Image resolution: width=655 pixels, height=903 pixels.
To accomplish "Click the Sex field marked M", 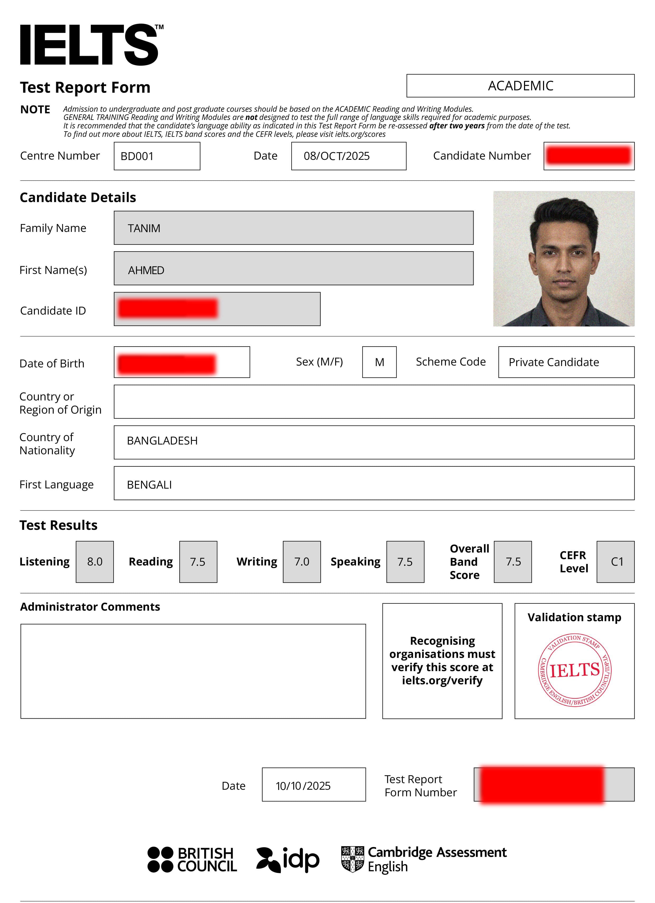I will coord(379,362).
